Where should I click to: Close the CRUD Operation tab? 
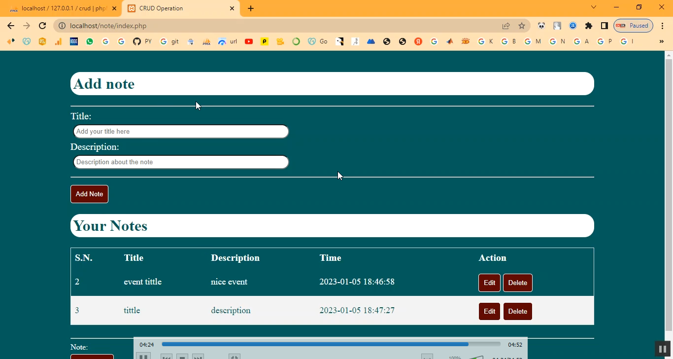point(232,8)
